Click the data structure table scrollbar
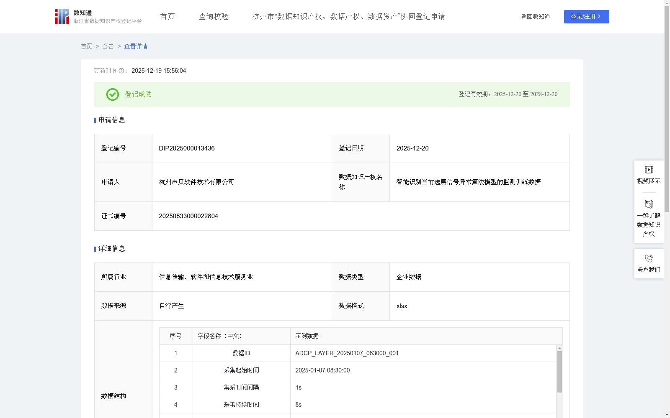 tap(559, 372)
